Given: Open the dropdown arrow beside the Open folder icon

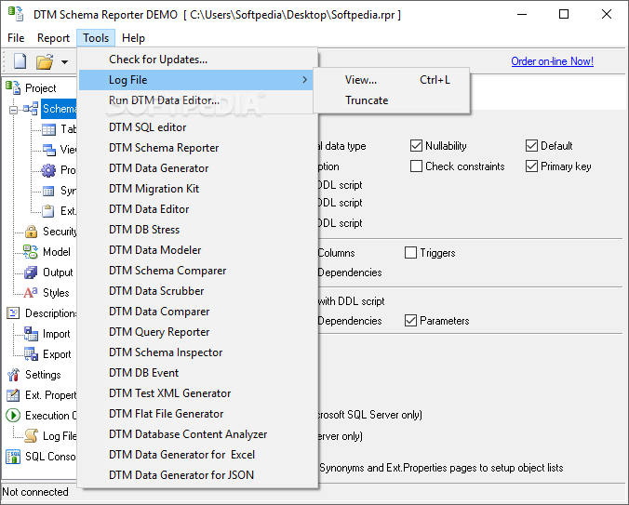Looking at the screenshot, I should tap(64, 61).
